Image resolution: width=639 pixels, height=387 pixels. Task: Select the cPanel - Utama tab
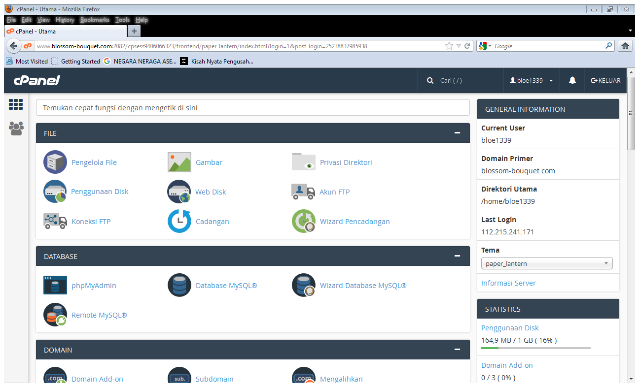[66, 31]
